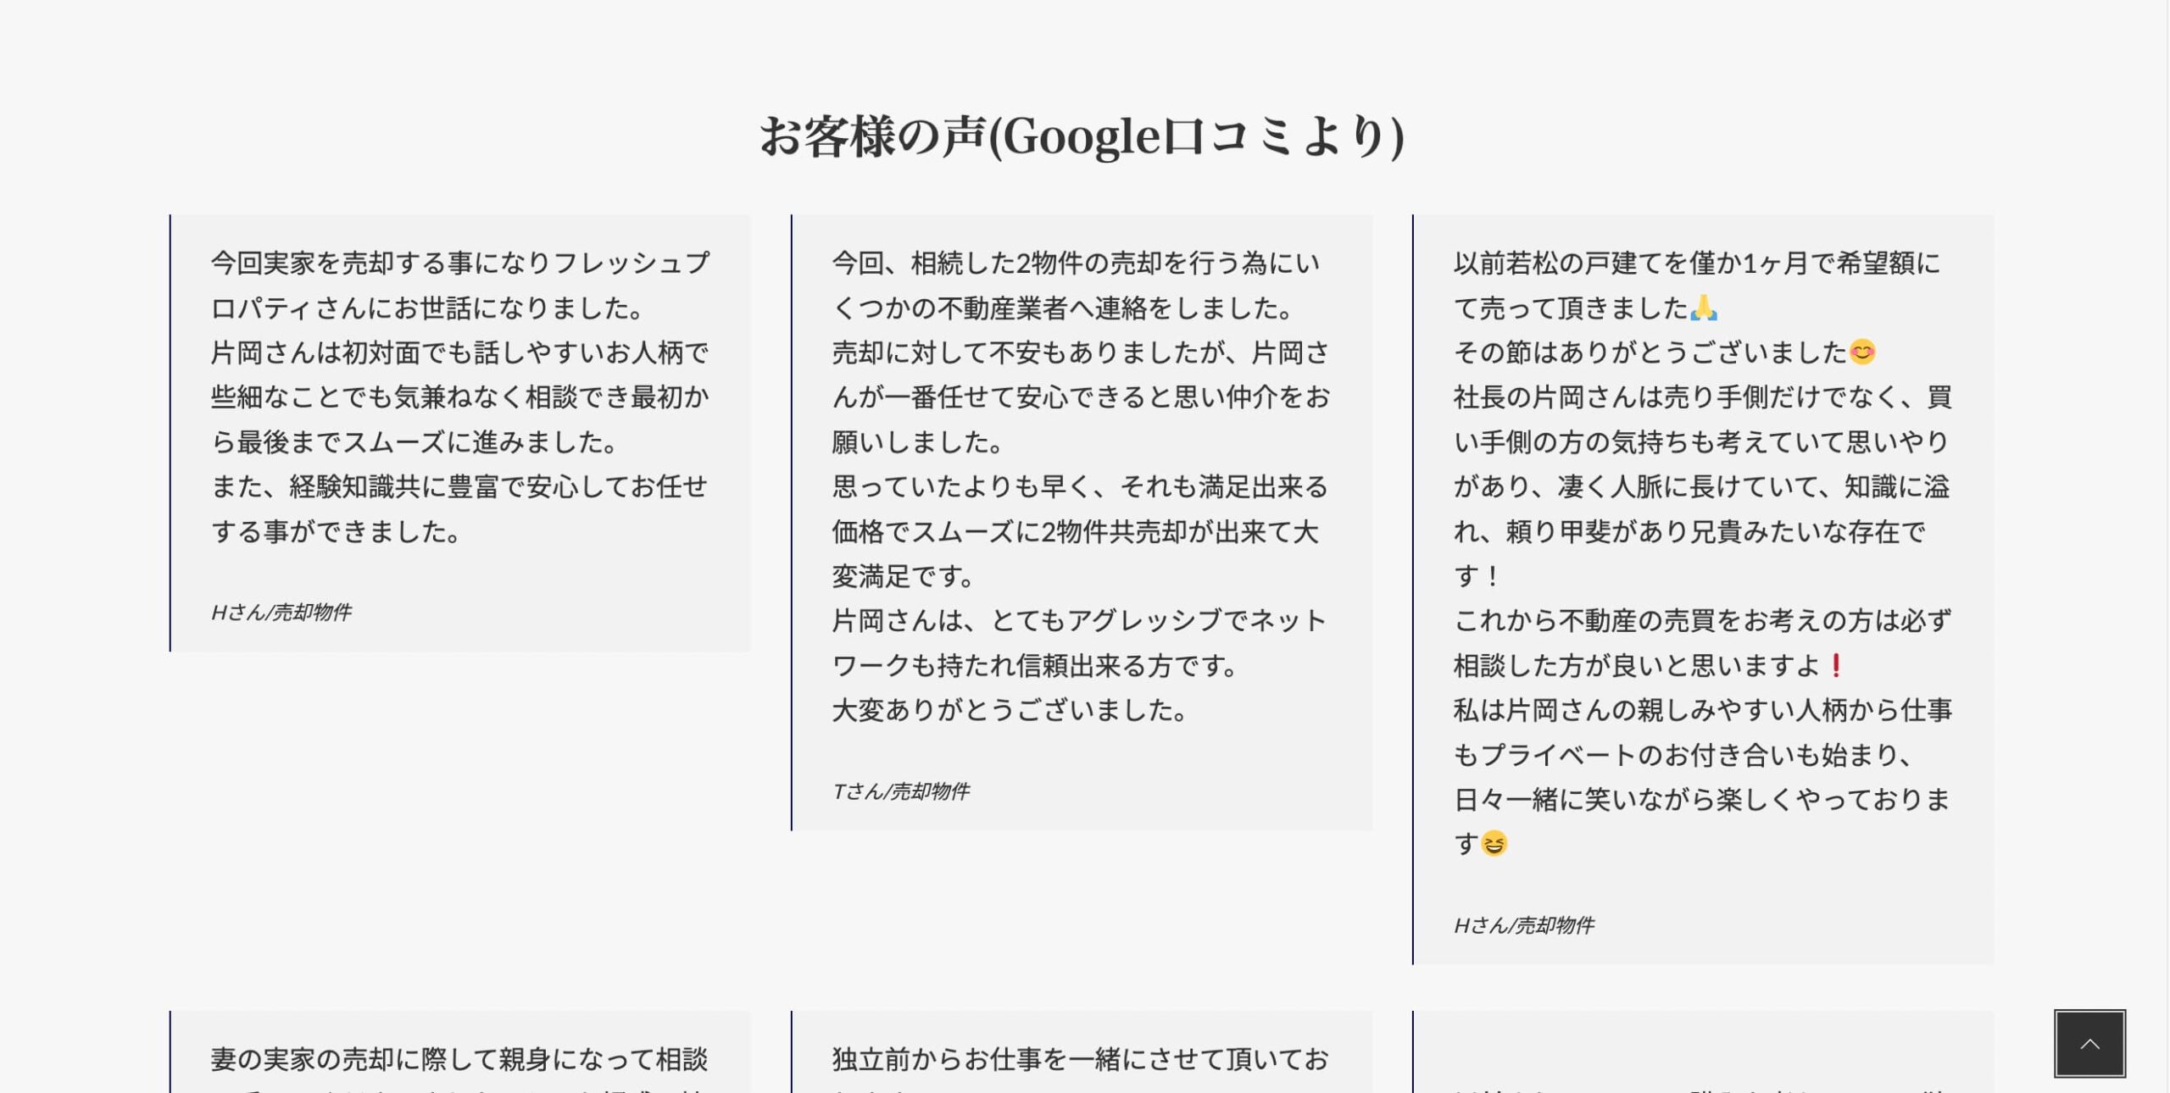The width and height of the screenshot is (2170, 1093).
Task: Click the third review's Hさん/売却物件 label
Action: tap(1523, 925)
